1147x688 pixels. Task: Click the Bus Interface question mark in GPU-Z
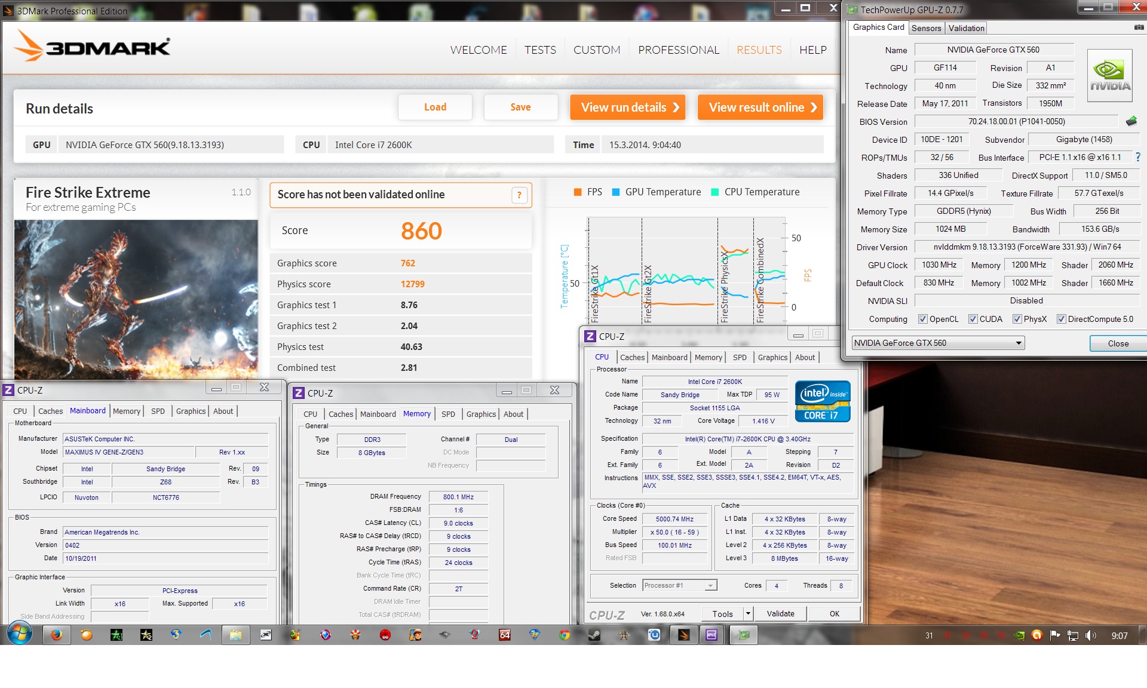[x=1137, y=157]
